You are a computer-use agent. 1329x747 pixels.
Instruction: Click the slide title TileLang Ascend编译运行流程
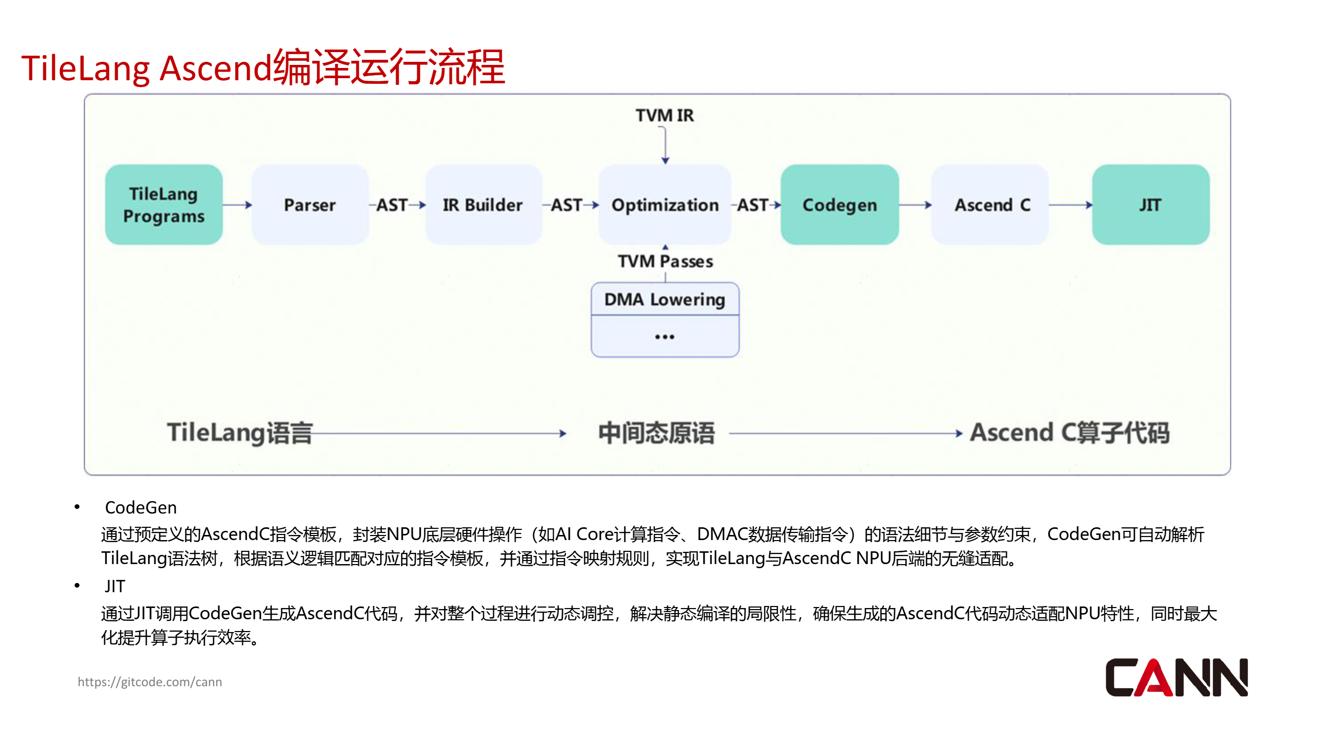pos(263,67)
